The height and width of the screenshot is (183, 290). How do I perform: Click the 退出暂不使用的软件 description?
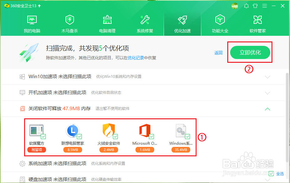pos(113,109)
